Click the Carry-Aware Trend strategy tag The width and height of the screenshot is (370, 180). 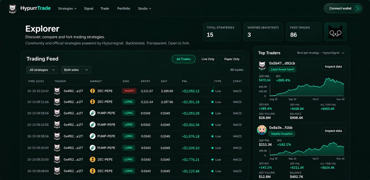point(282,70)
